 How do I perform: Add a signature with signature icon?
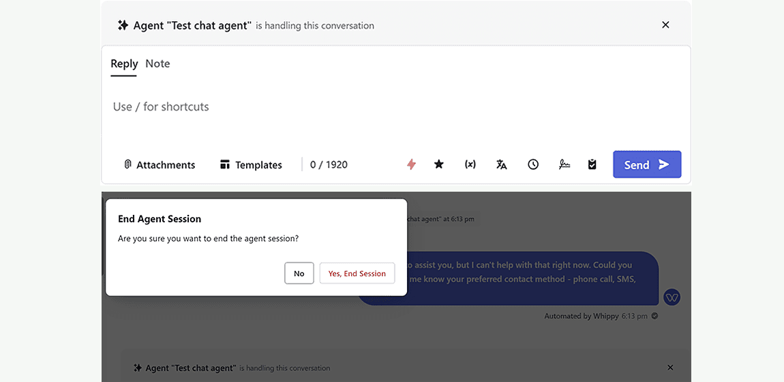(564, 164)
